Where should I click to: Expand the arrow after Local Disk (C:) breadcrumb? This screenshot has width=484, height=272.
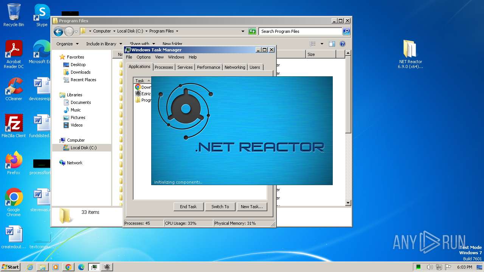[x=146, y=31]
